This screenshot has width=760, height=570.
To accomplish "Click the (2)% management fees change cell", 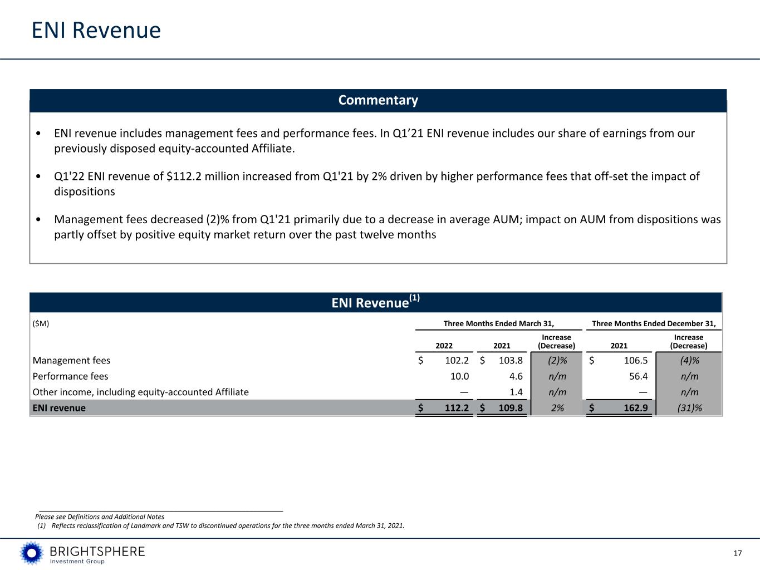I will (557, 361).
